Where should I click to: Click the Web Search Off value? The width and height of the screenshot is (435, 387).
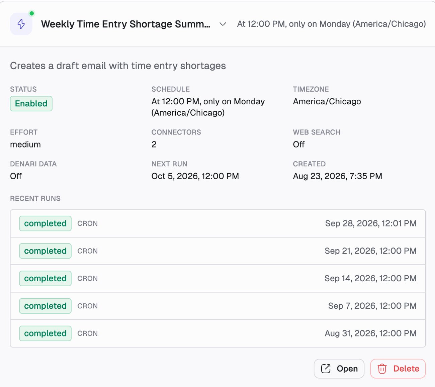tap(299, 144)
